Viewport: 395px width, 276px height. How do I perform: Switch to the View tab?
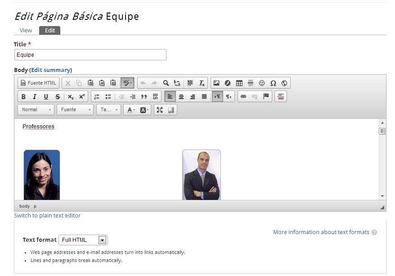click(26, 31)
